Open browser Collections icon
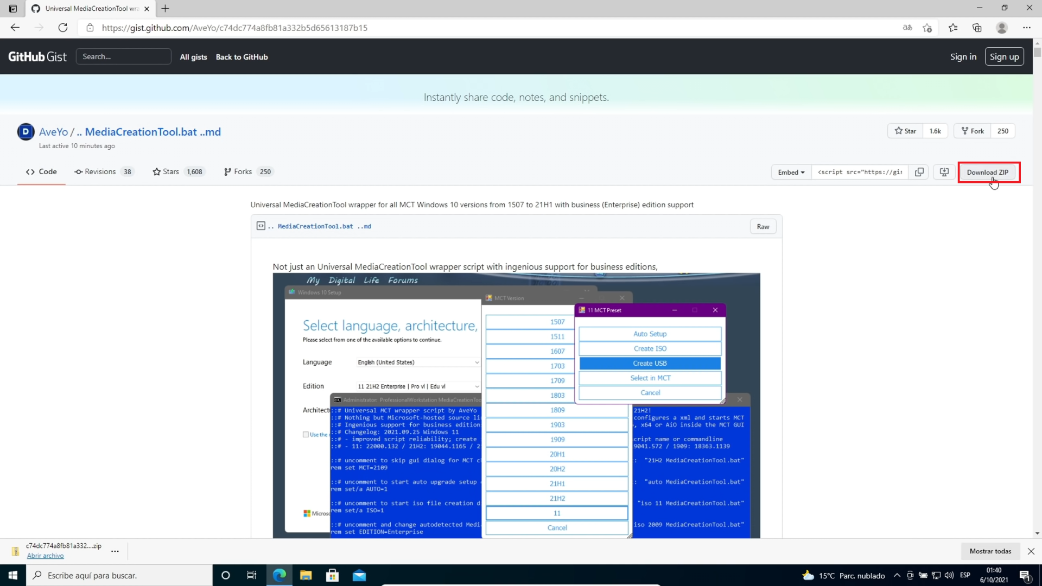The image size is (1042, 586). pos(977,28)
